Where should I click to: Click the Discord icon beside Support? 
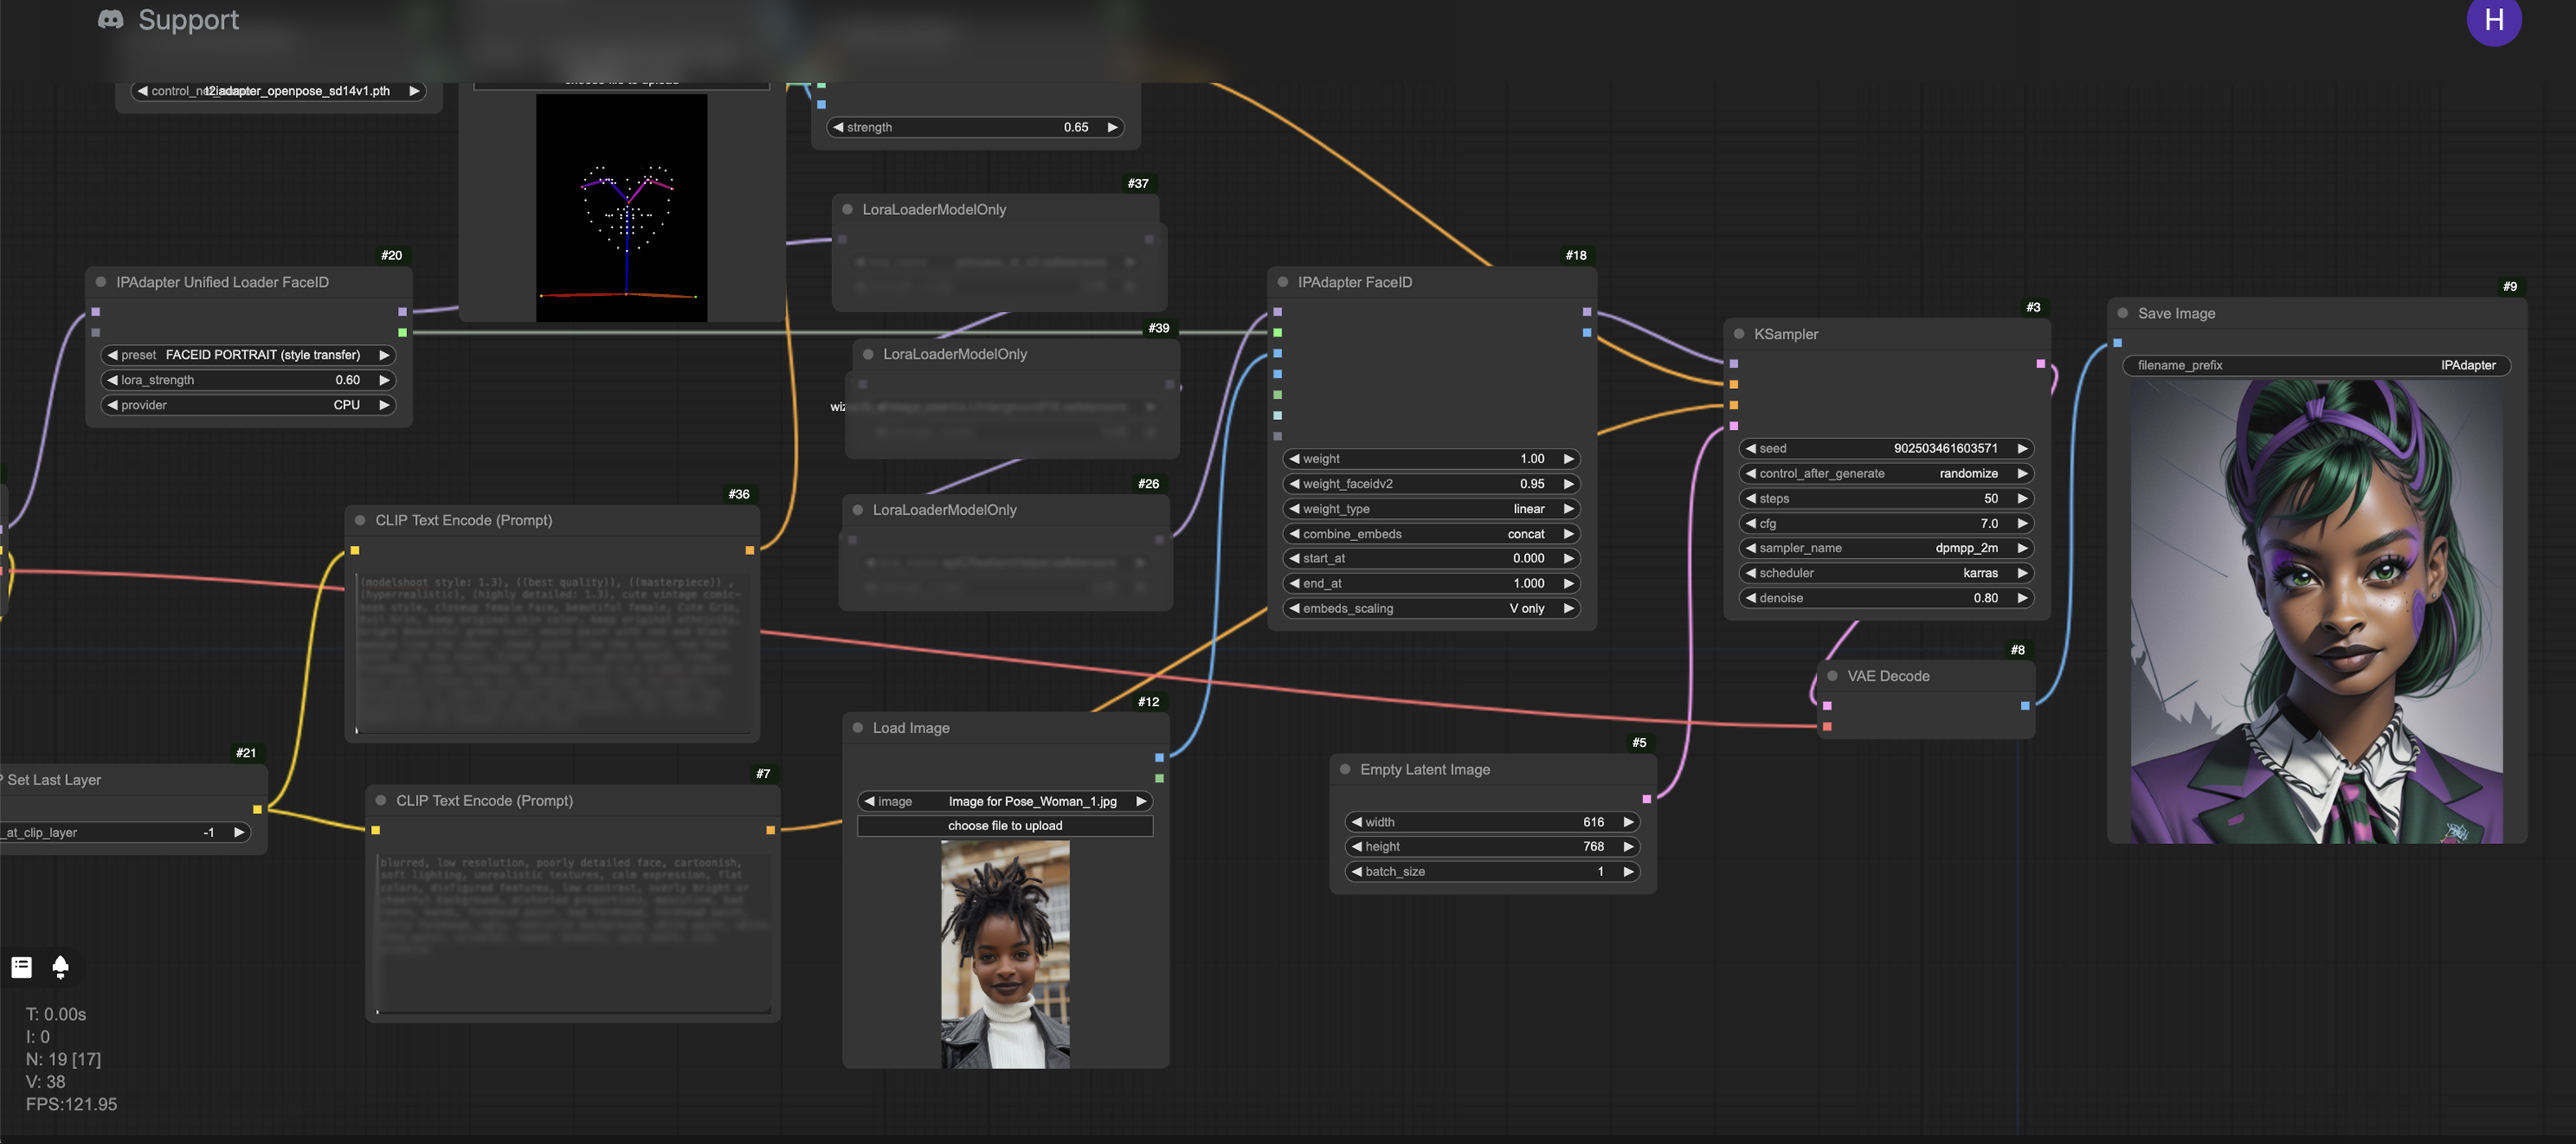[111, 20]
